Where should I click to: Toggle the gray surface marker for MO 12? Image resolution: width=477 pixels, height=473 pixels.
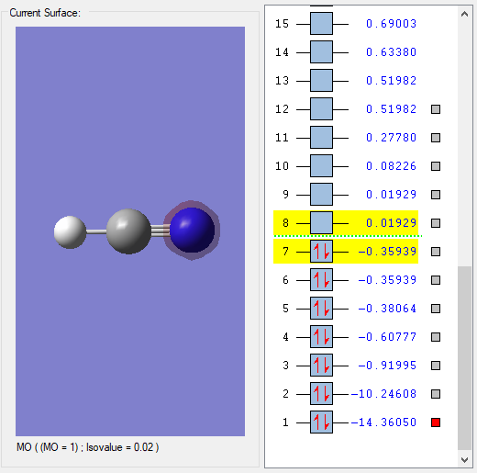(436, 109)
